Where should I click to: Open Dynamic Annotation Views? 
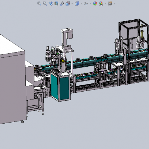pos(62,3)
